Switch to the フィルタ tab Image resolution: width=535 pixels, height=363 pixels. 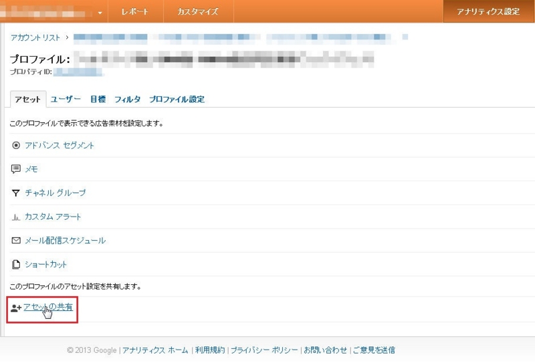point(127,100)
